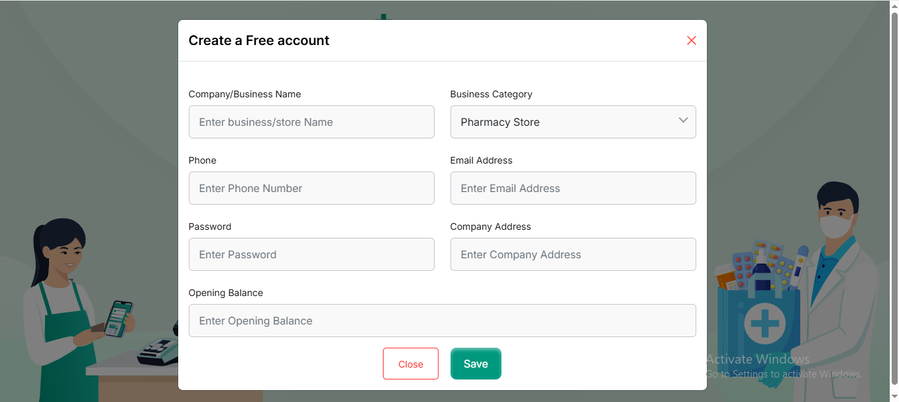Click the scrollbar up arrow

(x=894, y=5)
